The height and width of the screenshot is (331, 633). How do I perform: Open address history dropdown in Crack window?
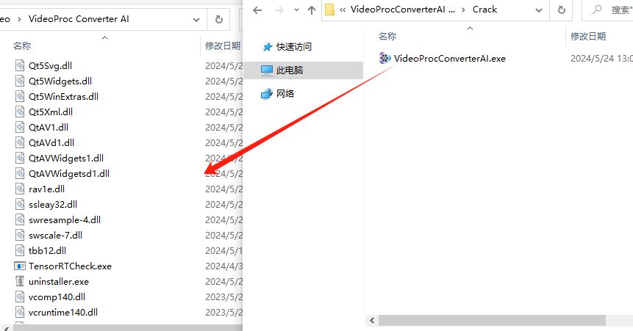[539, 10]
